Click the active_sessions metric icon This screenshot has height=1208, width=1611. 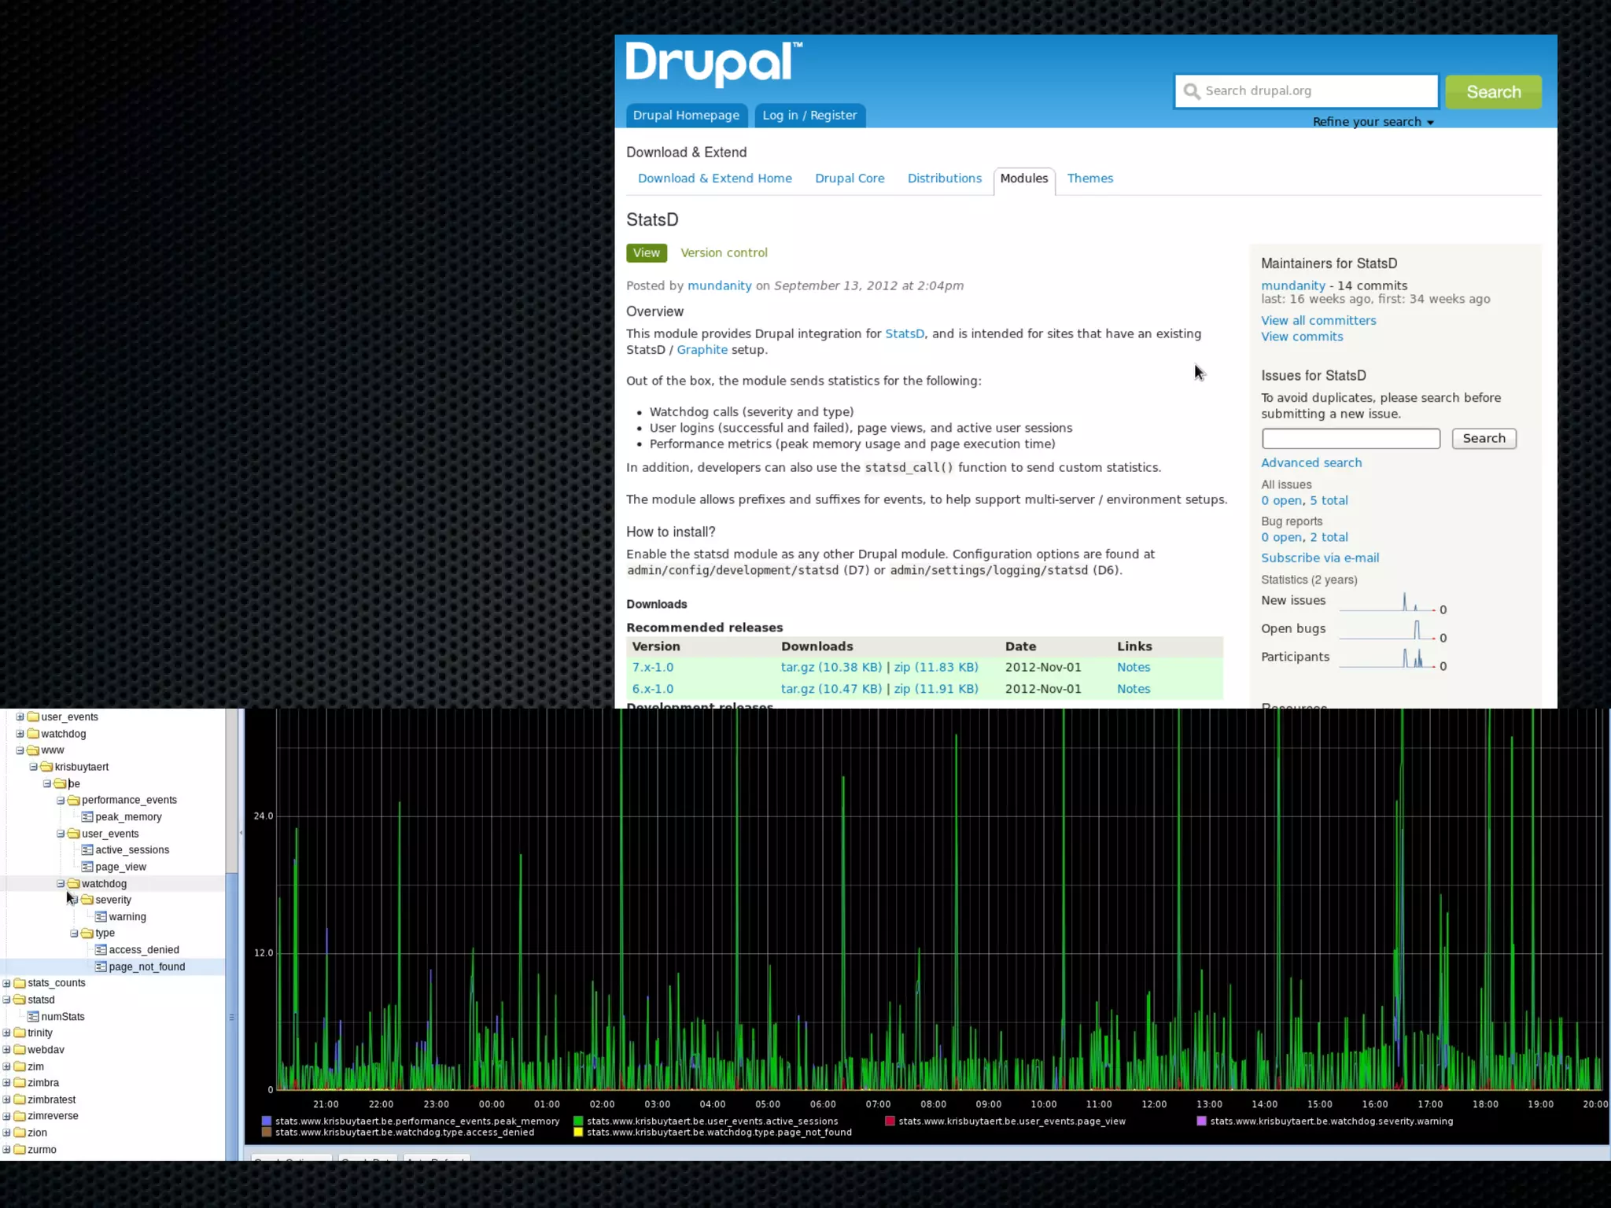coord(87,849)
